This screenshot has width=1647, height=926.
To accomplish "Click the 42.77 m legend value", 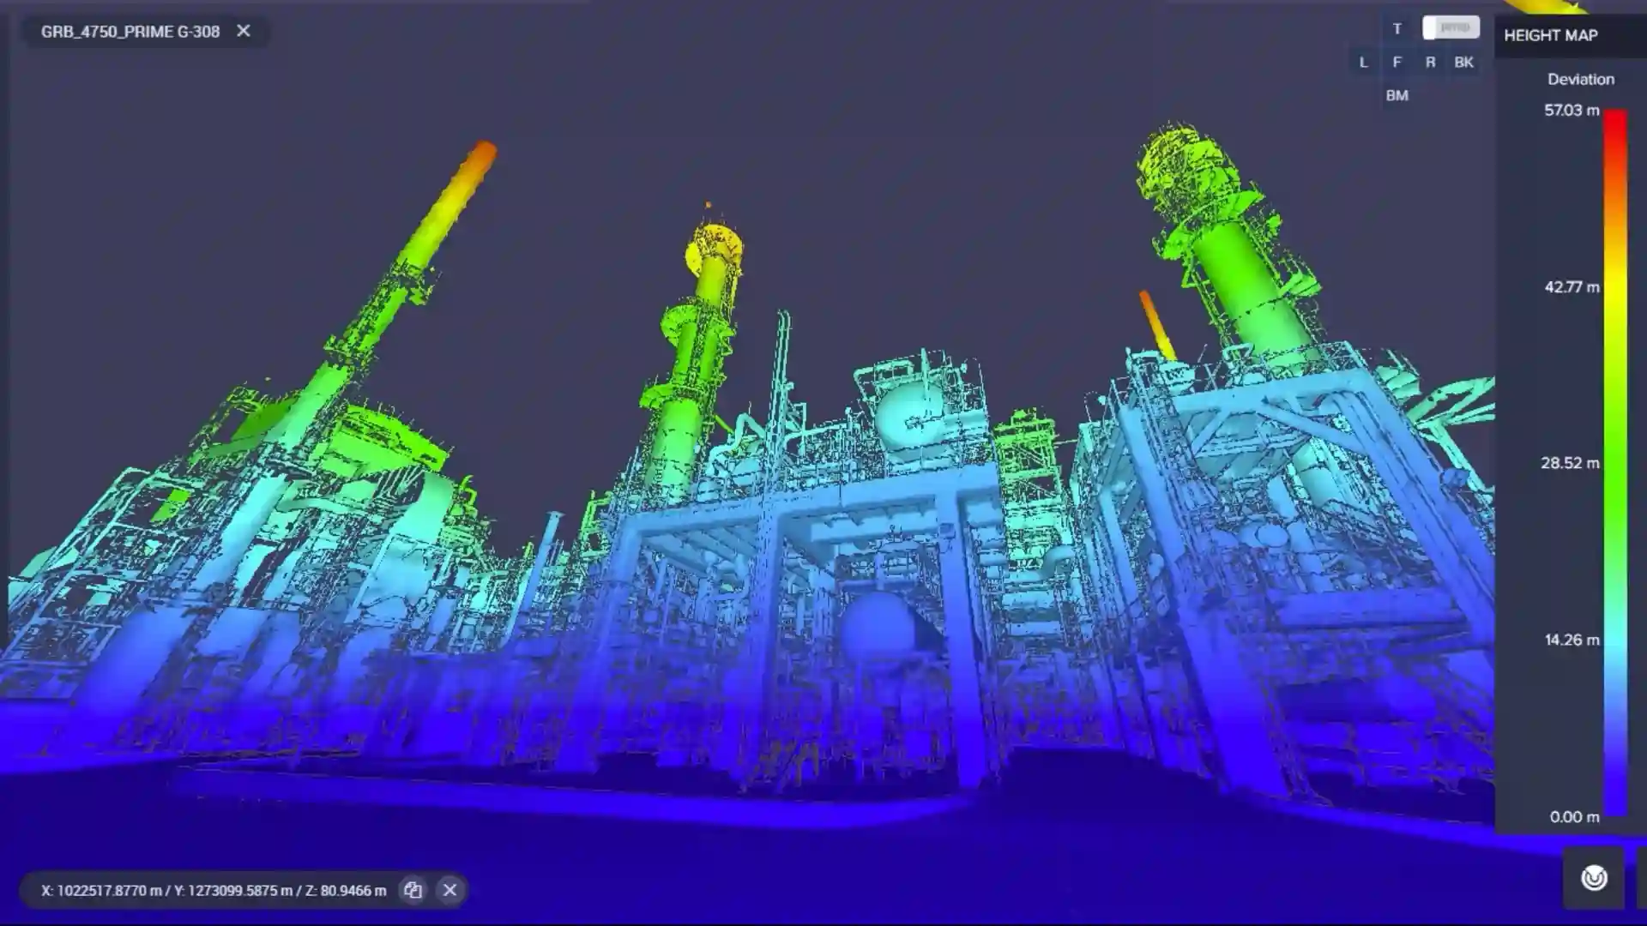I will click(1572, 287).
